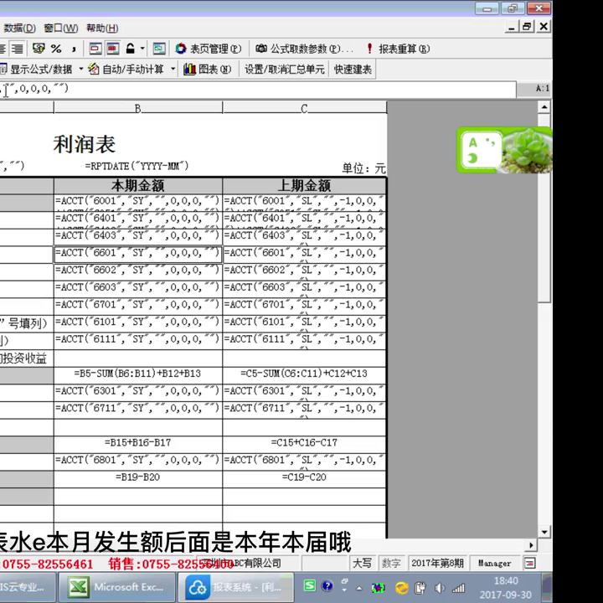Click the currency format icon
603x603 pixels.
39,49
